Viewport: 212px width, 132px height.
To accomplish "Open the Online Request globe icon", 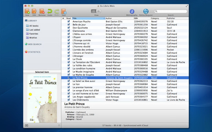I will [x=146, y=11].
